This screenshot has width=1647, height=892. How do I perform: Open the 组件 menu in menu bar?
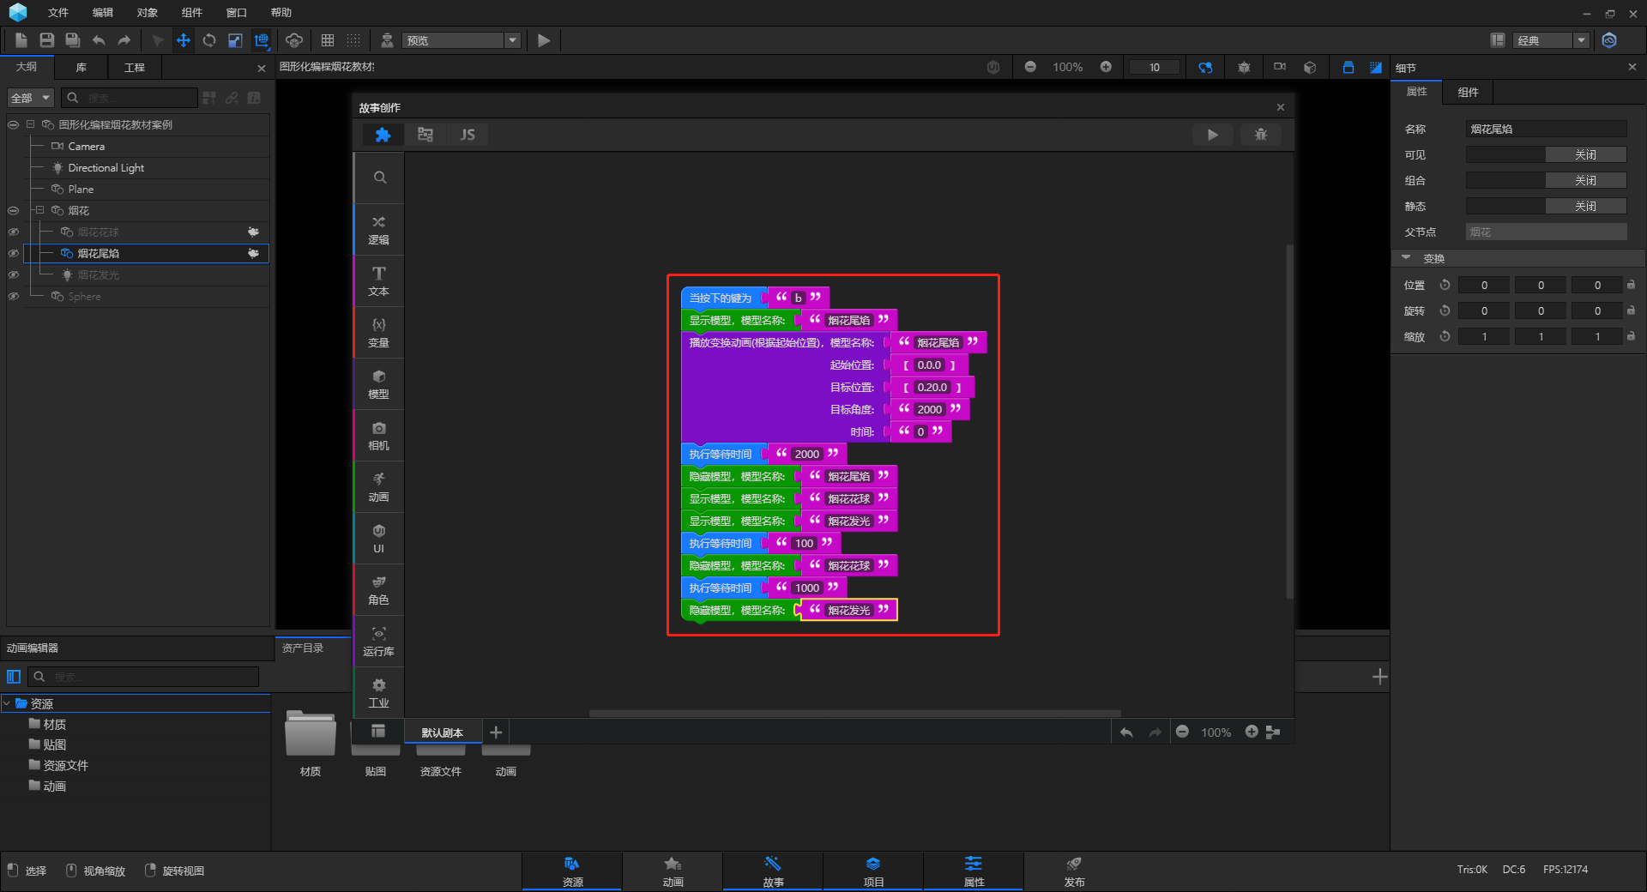click(192, 13)
